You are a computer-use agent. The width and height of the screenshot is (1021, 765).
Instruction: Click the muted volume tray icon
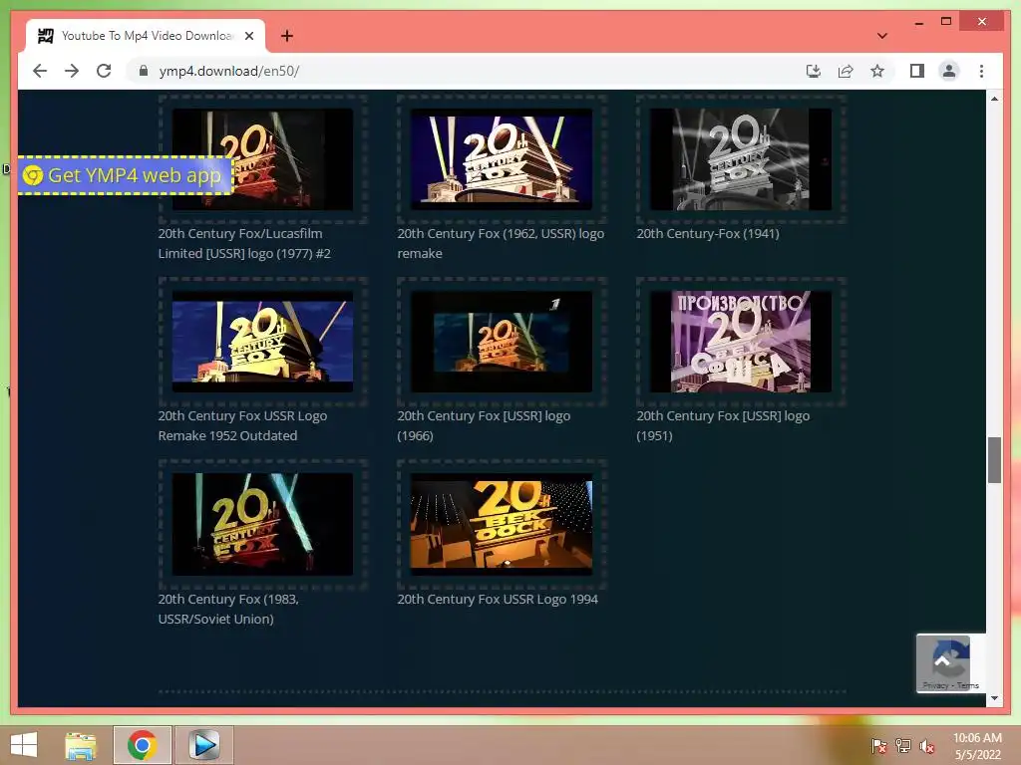[927, 746]
